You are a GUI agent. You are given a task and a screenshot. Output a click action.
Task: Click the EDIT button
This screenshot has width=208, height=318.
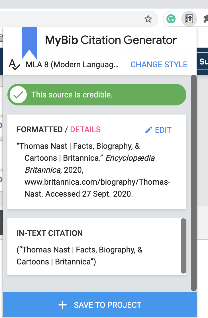[163, 130]
